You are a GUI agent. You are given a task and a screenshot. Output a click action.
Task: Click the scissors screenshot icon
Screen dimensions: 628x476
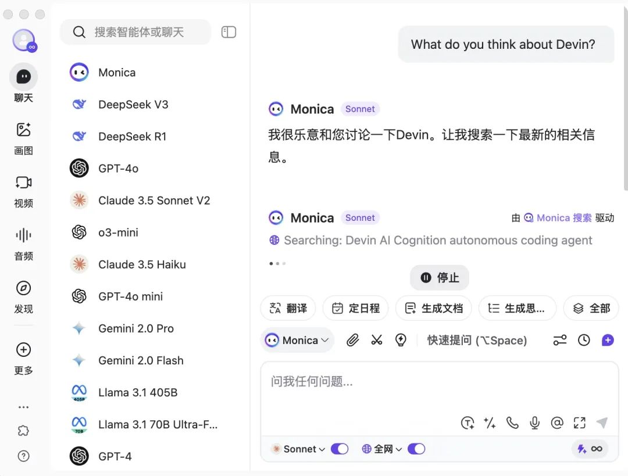pyautogui.click(x=376, y=340)
